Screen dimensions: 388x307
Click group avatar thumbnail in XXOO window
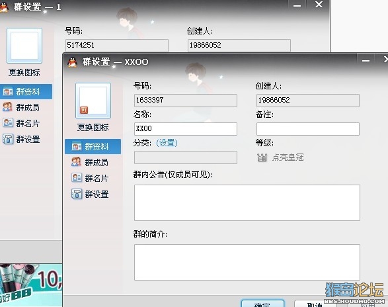coord(93,101)
